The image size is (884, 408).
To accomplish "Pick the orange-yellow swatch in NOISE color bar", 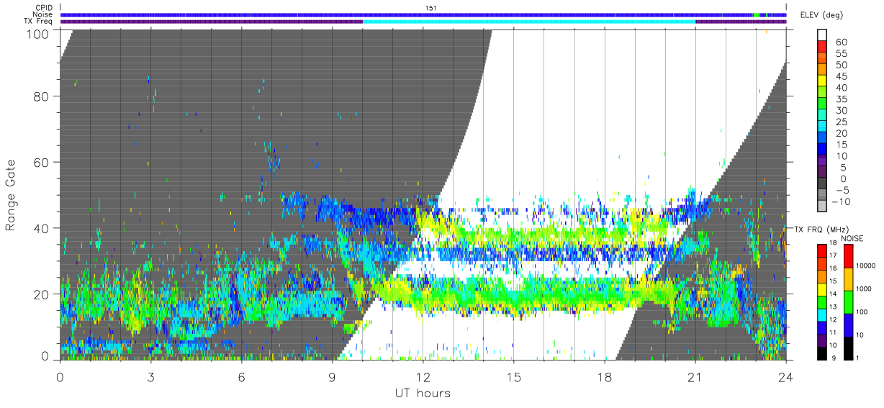I will [847, 278].
